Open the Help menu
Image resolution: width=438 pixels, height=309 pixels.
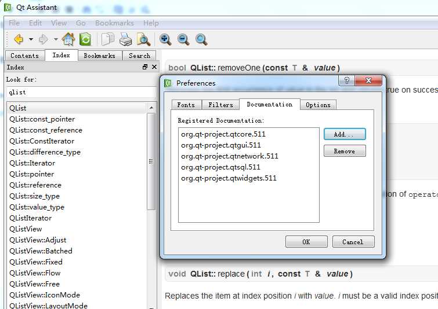click(151, 23)
